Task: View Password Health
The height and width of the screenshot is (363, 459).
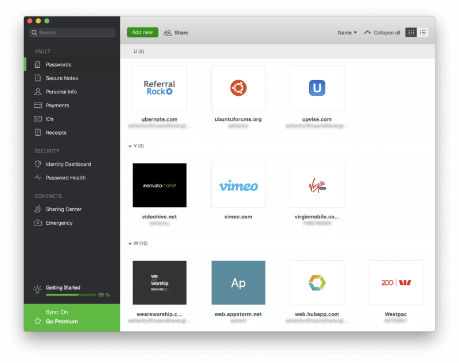Action: click(x=72, y=178)
